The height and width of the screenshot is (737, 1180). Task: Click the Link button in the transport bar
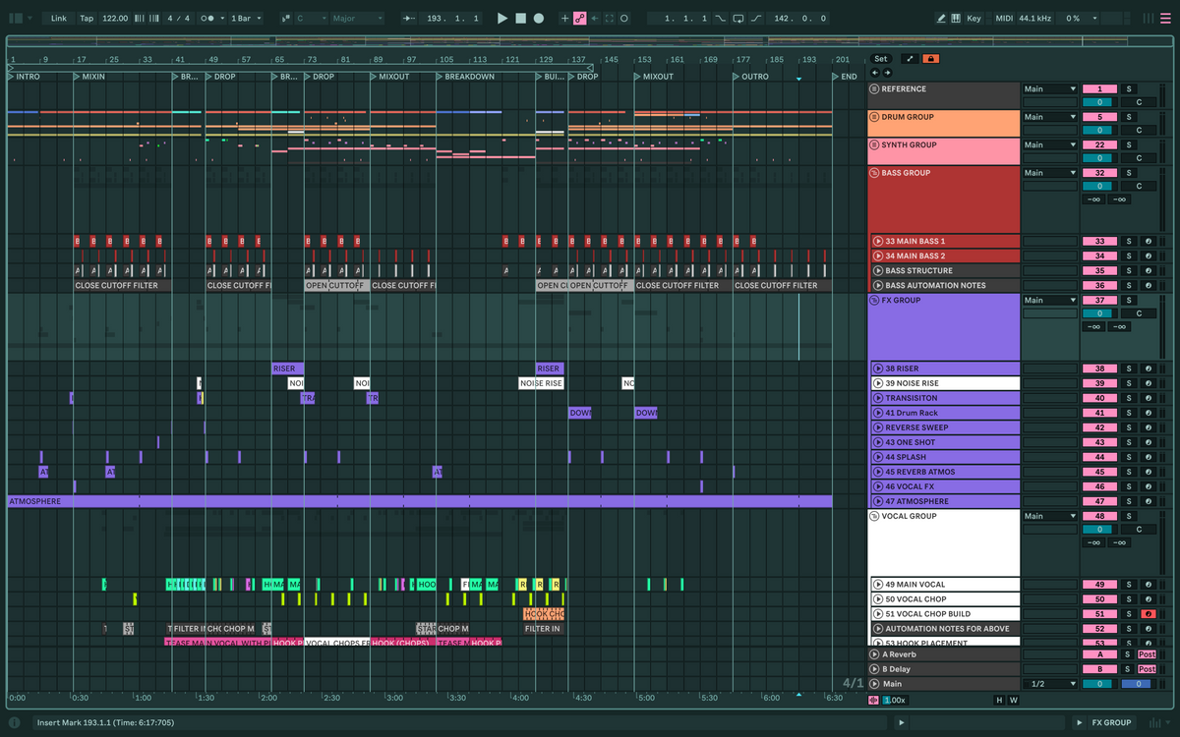(x=59, y=18)
